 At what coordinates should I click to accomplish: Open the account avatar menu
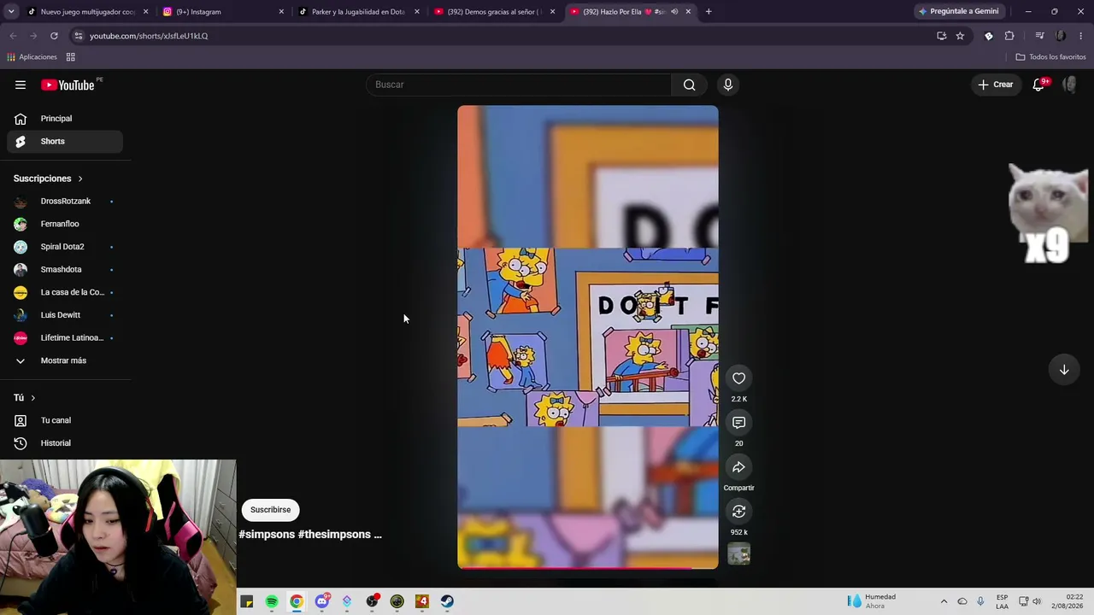[x=1069, y=85]
